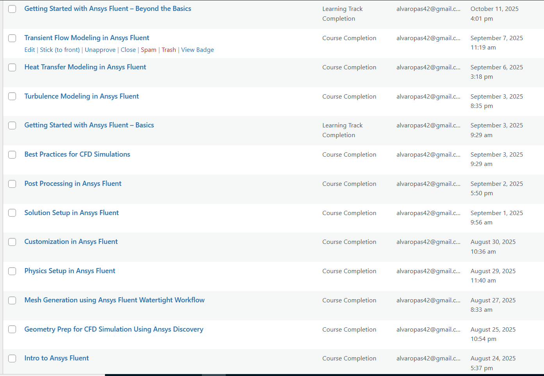Open Getting Started with Ansys Fluent – Basics
Image resolution: width=544 pixels, height=376 pixels.
pos(89,125)
